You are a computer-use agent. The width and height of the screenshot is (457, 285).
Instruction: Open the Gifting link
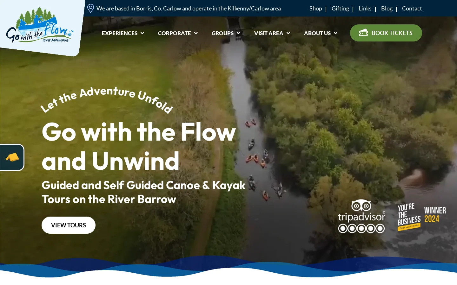pos(340,9)
